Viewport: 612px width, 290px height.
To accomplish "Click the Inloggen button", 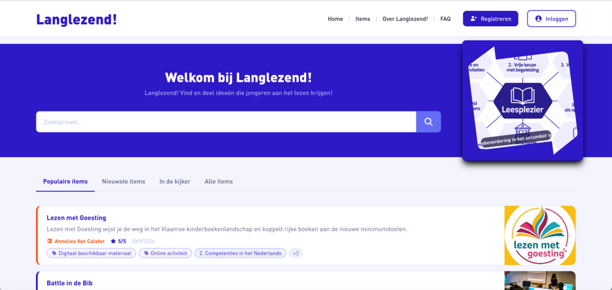I will (x=551, y=19).
